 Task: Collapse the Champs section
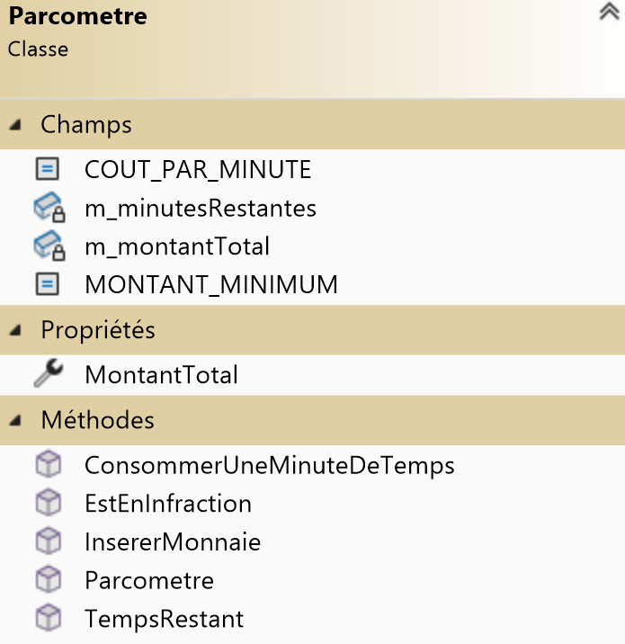(x=15, y=125)
